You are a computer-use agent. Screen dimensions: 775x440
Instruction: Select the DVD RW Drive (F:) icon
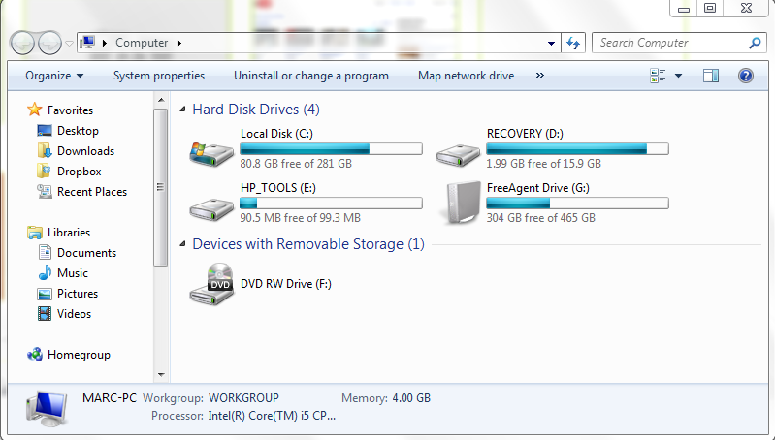[x=211, y=284]
